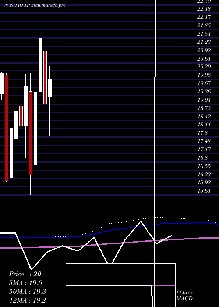Click the last white candlestick body
The height and width of the screenshot is (307, 219).
coord(50,88)
